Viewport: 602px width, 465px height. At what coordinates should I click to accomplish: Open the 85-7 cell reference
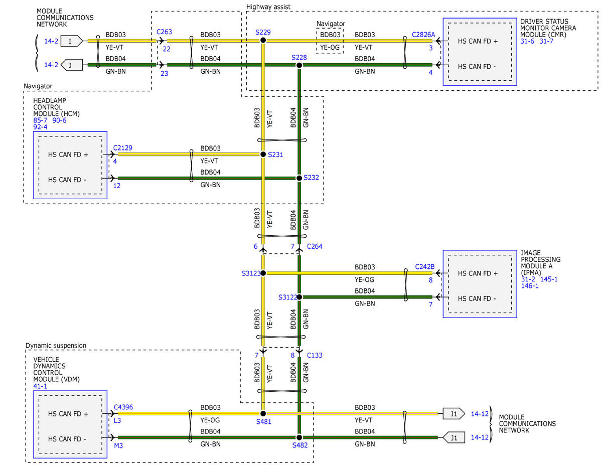pyautogui.click(x=41, y=120)
